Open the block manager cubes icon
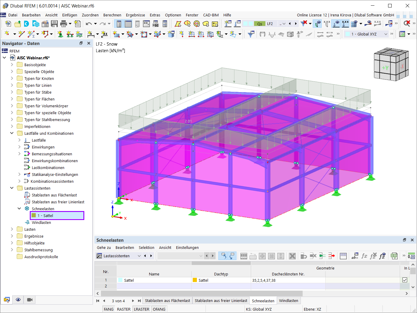 (36, 24)
